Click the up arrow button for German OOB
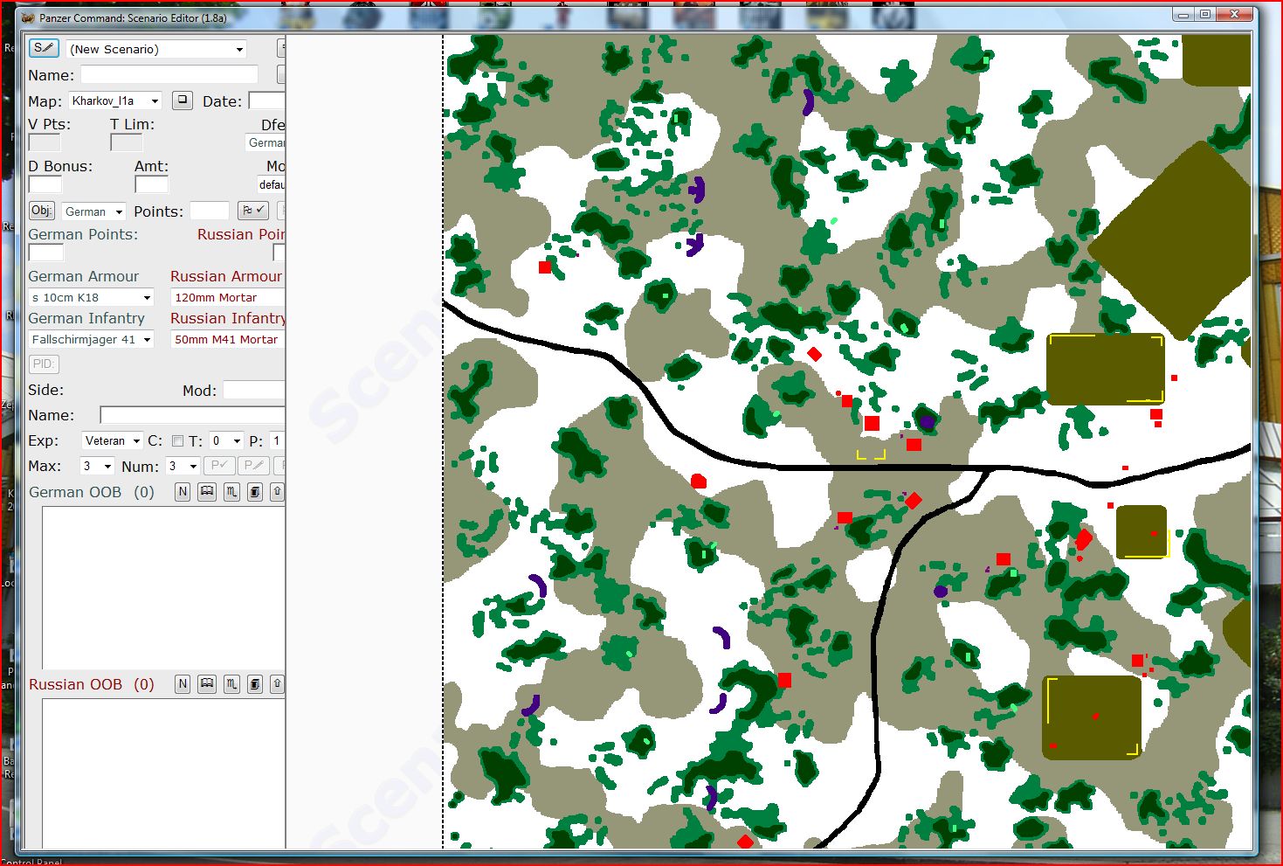Image resolution: width=1283 pixels, height=866 pixels. point(278,492)
